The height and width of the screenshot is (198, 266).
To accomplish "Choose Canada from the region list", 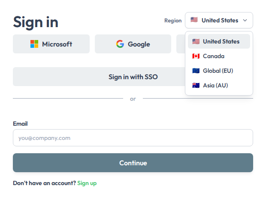I will click(219, 56).
